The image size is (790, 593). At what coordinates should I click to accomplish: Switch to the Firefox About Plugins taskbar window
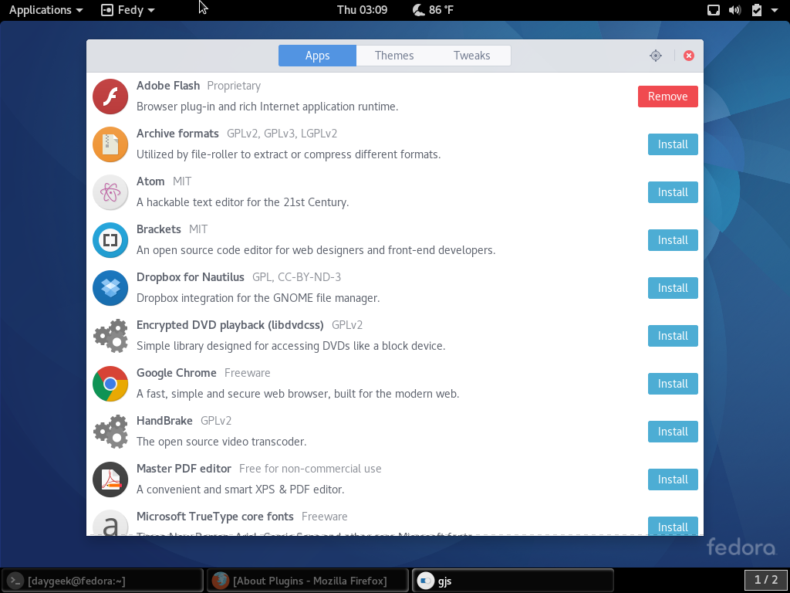(x=307, y=581)
